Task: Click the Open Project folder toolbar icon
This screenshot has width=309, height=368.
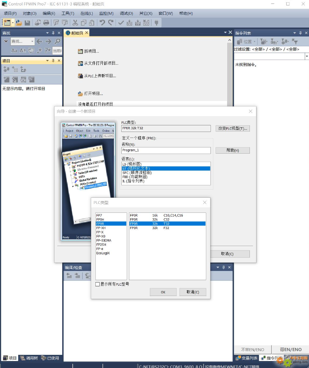Action: [19, 23]
